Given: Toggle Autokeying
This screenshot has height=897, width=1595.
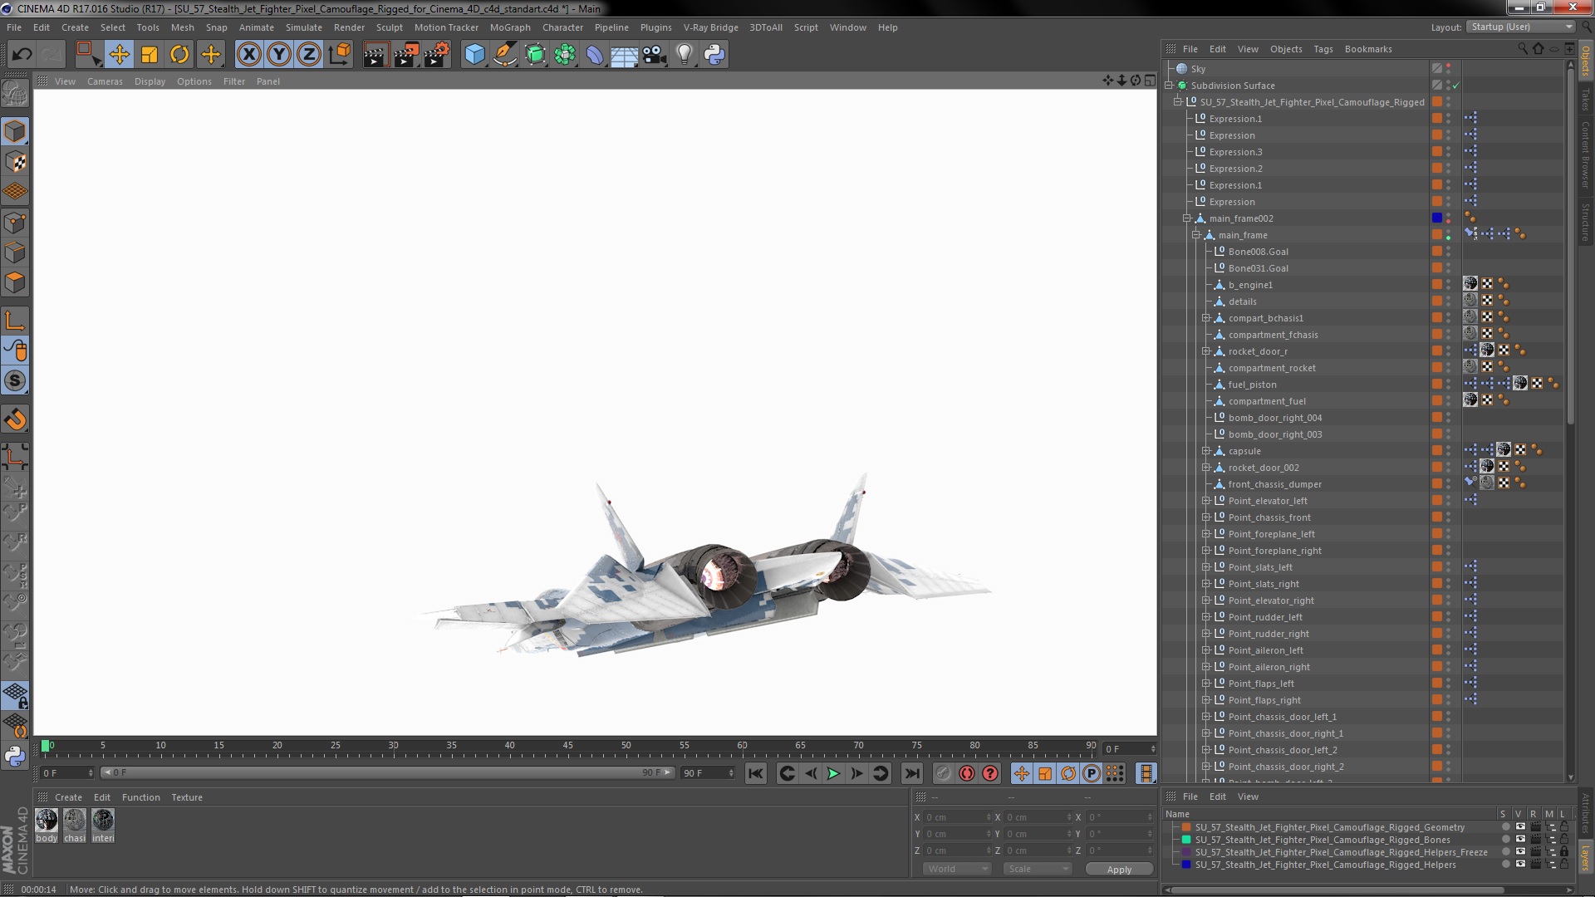Looking at the screenshot, I should 967,773.
